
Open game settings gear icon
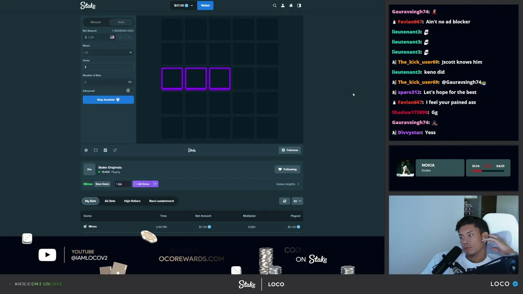click(86, 150)
